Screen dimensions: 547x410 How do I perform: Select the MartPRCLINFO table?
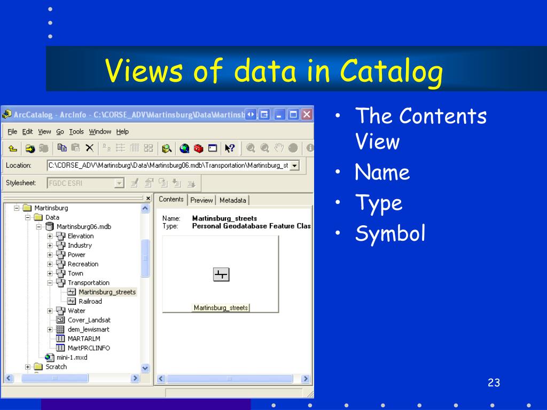[x=89, y=348]
